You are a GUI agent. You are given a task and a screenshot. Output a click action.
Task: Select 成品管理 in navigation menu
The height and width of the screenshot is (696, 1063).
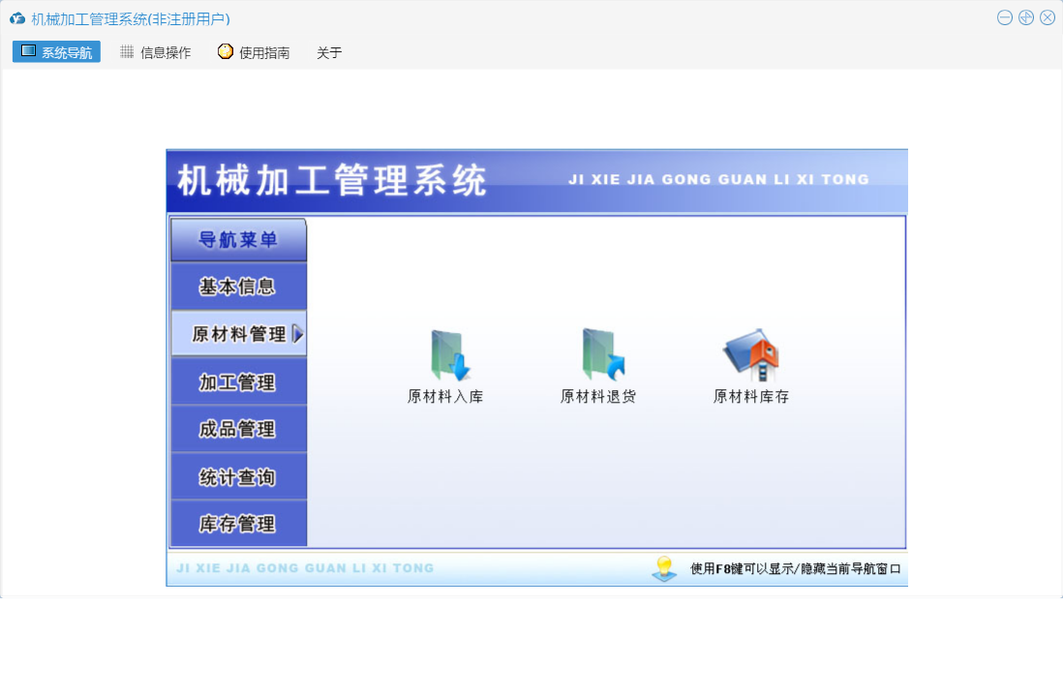coord(238,429)
